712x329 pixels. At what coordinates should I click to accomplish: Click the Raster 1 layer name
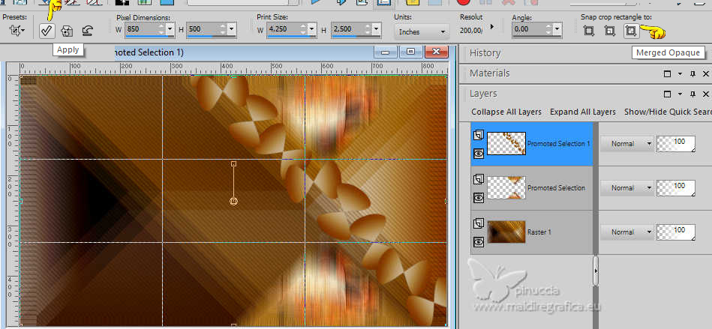coord(539,232)
